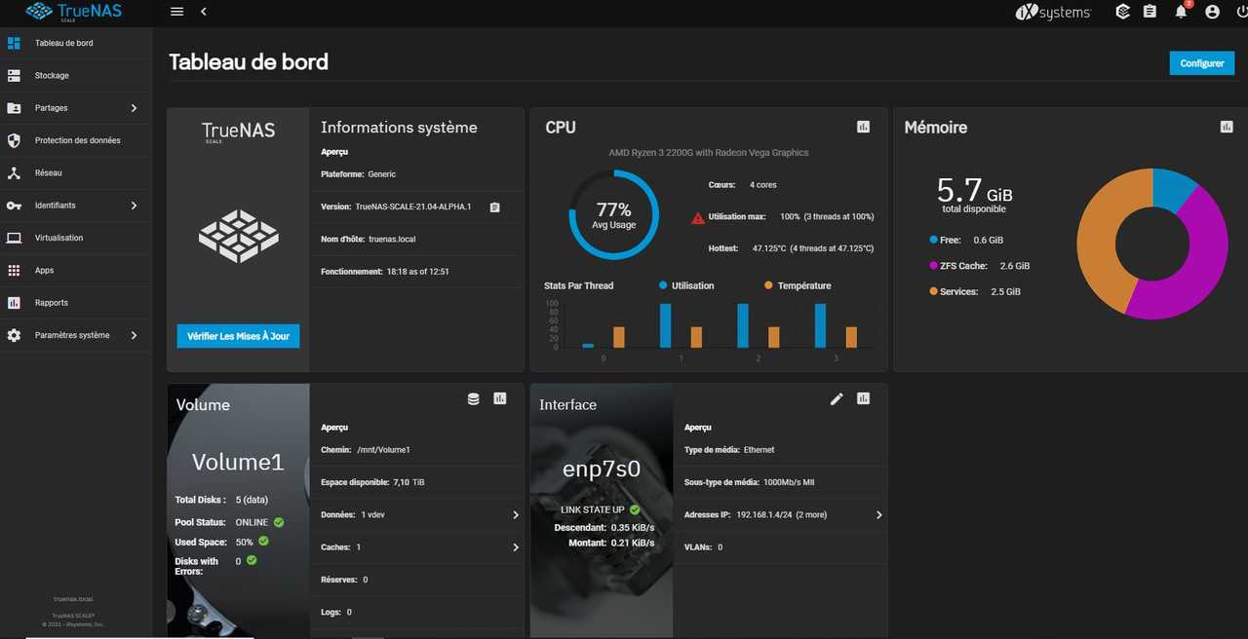Image resolution: width=1248 pixels, height=639 pixels.
Task: Open Volume pool database icon
Action: [x=473, y=398]
